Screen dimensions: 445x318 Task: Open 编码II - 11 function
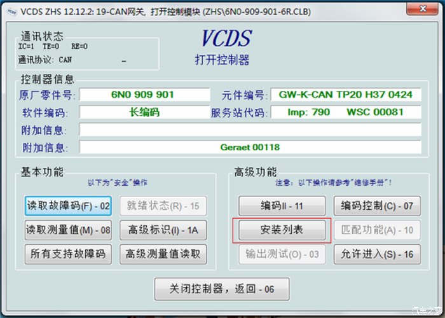click(282, 206)
